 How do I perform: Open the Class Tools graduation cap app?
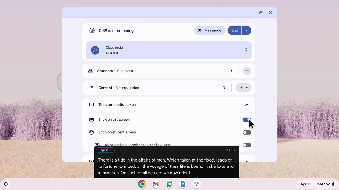click(196, 184)
